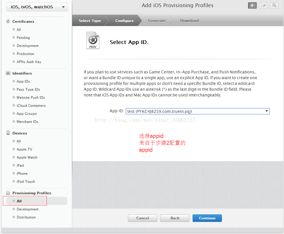Open Apple Watch devices
Image resolution: width=284 pixels, height=234 pixels.
tap(27, 157)
